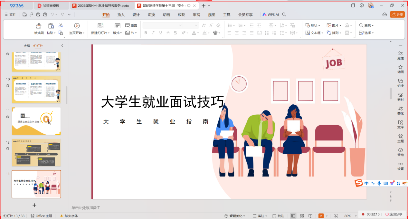
Task: Switch to 大纲 outline tab
Action: point(27,46)
